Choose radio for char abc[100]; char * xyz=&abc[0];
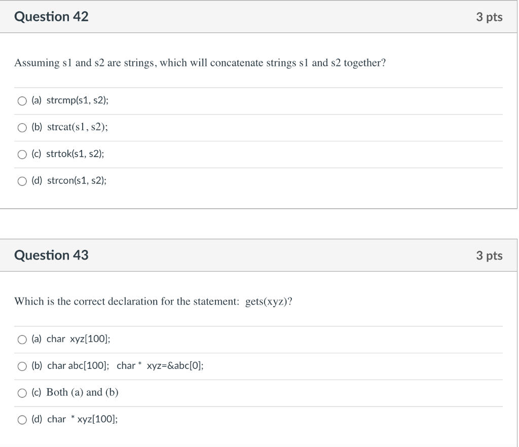The image size is (519, 447). click(x=22, y=366)
